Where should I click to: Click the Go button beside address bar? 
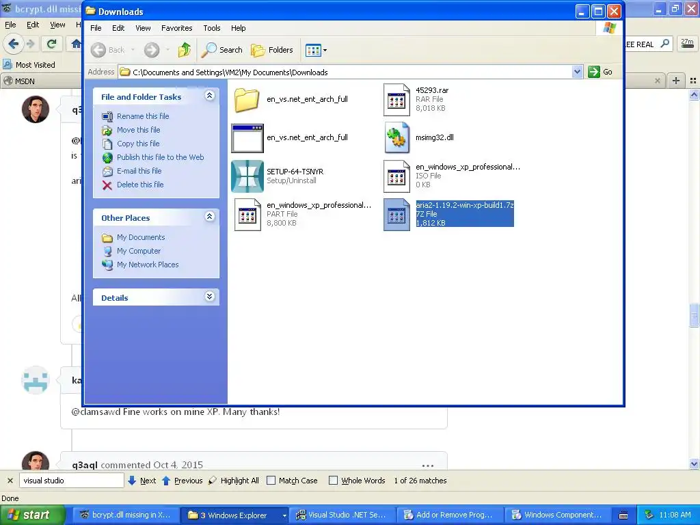600,71
